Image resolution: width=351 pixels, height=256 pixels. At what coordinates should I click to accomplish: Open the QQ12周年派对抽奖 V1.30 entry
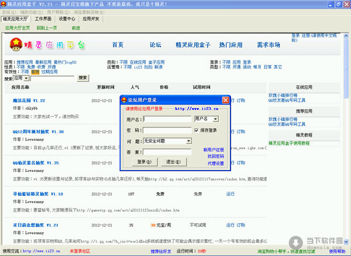[x=38, y=132]
